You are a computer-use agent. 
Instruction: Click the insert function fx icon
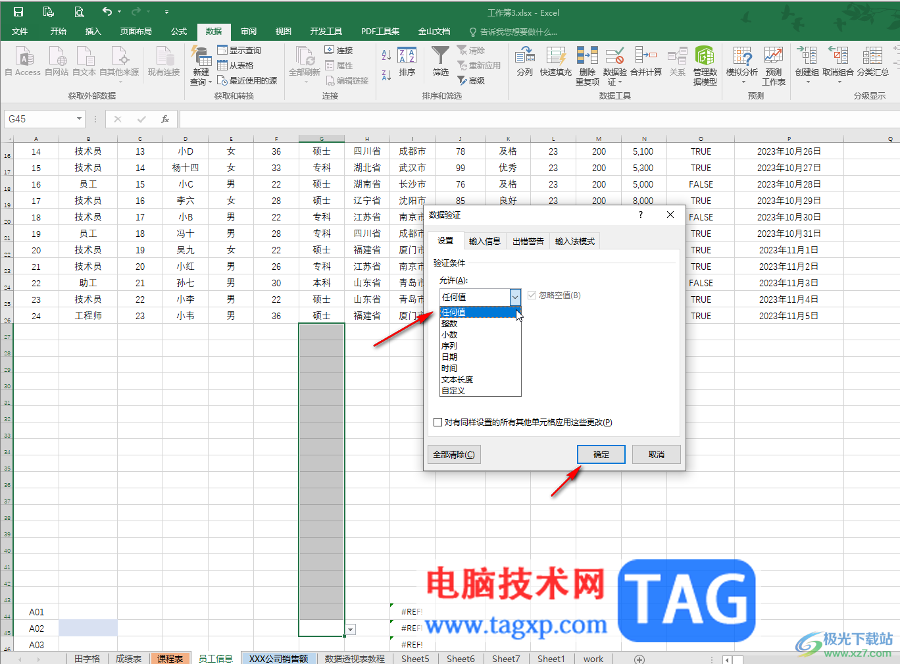point(165,119)
